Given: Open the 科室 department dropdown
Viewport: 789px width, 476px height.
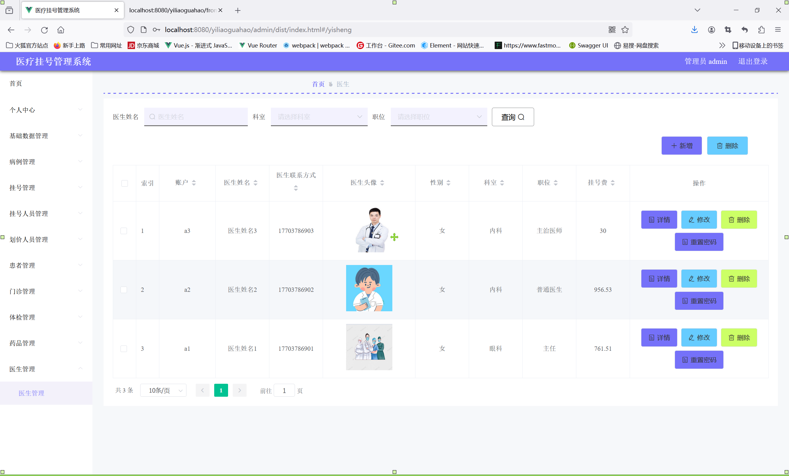Looking at the screenshot, I should pos(319,117).
